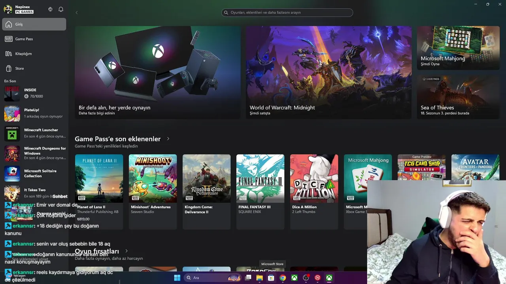Screen dimensions: 506x284
Task: Click the Game Pass'e son eklenenler heading
Action: 118,139
